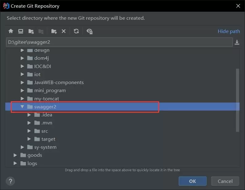Toggle show hidden files and directories icon
Viewport: 245px width, 190px height.
(x=90, y=31)
